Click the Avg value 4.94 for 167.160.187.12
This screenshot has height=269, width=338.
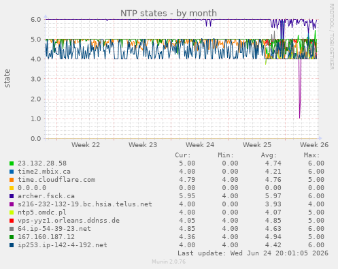pos(273,237)
